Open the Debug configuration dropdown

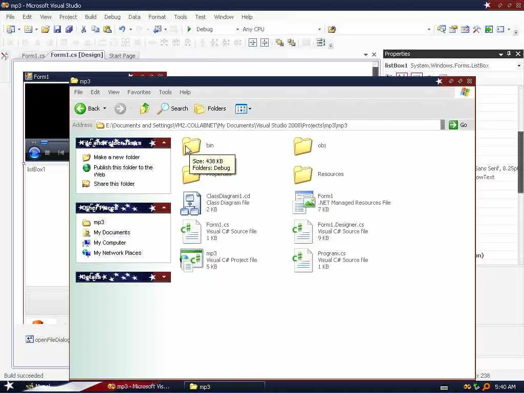click(237, 29)
